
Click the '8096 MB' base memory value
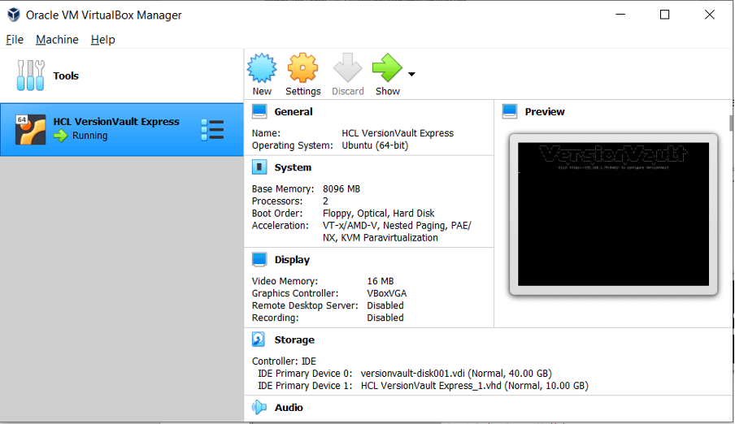coord(341,188)
